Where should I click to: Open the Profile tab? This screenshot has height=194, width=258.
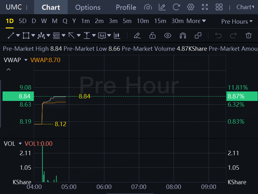(x=126, y=7)
